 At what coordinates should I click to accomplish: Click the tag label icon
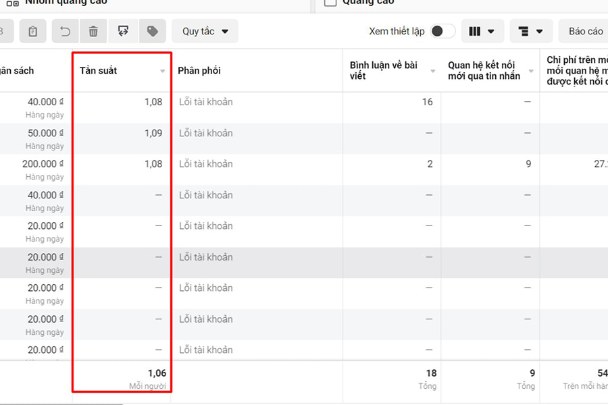pos(153,31)
